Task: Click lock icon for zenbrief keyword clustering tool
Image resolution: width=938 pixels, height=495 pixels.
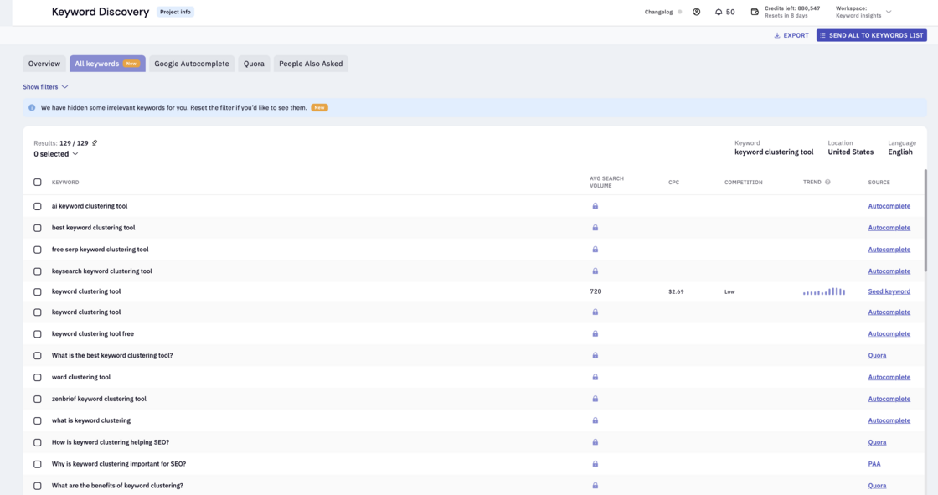Action: point(595,399)
